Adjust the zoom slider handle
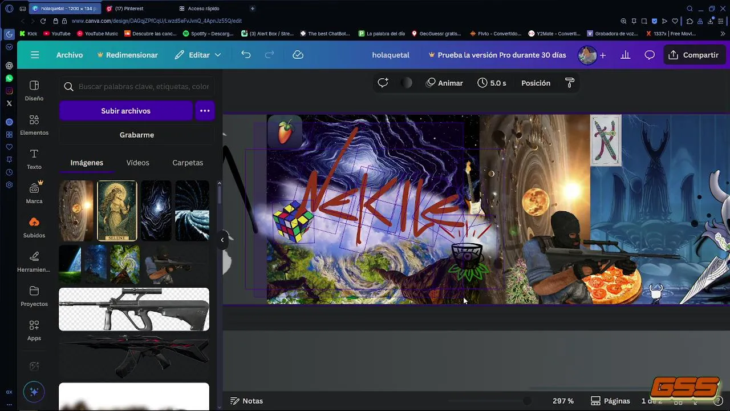The width and height of the screenshot is (730, 411). pyautogui.click(x=527, y=401)
